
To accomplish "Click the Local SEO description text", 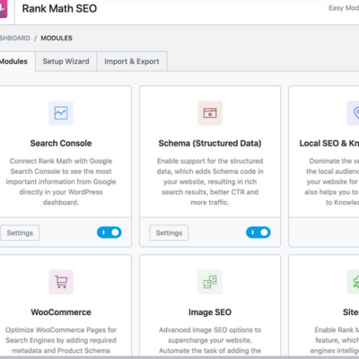I will [x=332, y=182].
